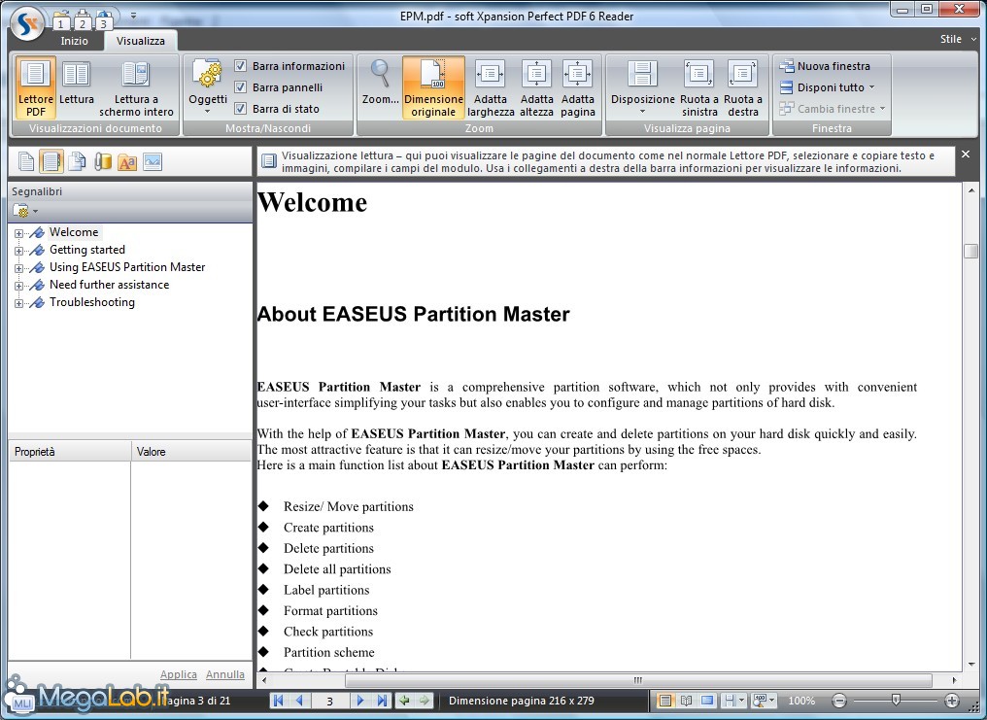Click Adatta altezza button

click(536, 87)
